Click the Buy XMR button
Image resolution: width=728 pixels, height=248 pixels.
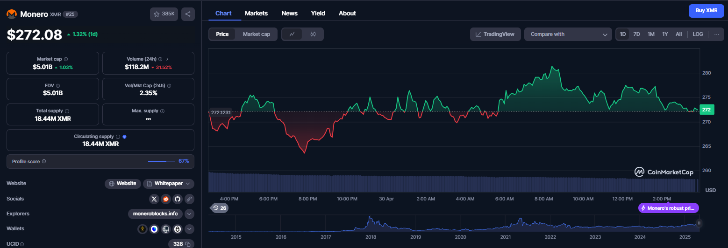tap(706, 10)
